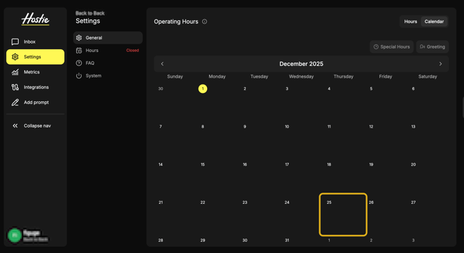Select December 19 on calendar
Viewport: 464px width, 253px height.
[371, 164]
